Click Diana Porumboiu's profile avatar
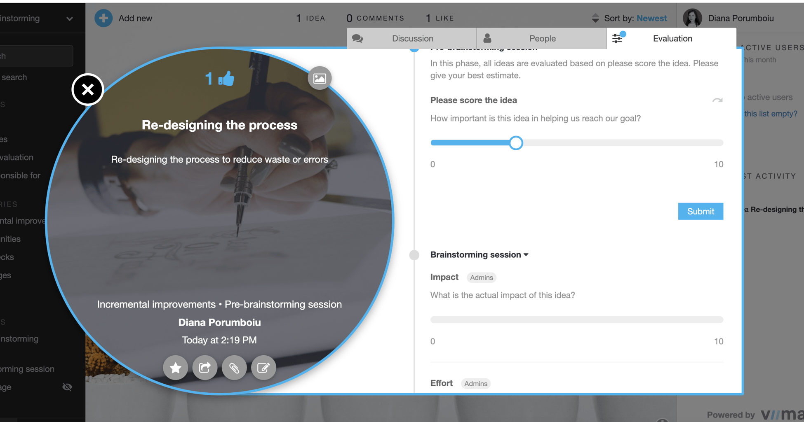The width and height of the screenshot is (804, 422). coord(693,18)
